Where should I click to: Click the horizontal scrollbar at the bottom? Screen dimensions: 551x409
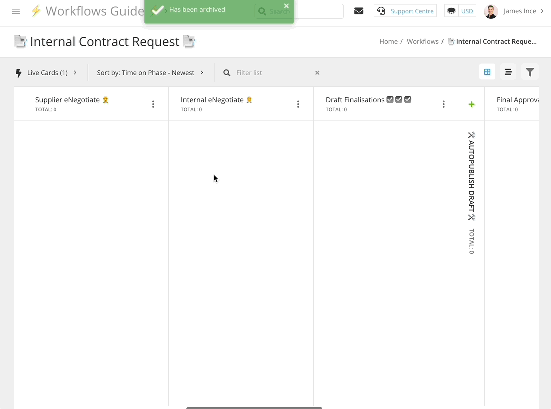[x=254, y=408]
